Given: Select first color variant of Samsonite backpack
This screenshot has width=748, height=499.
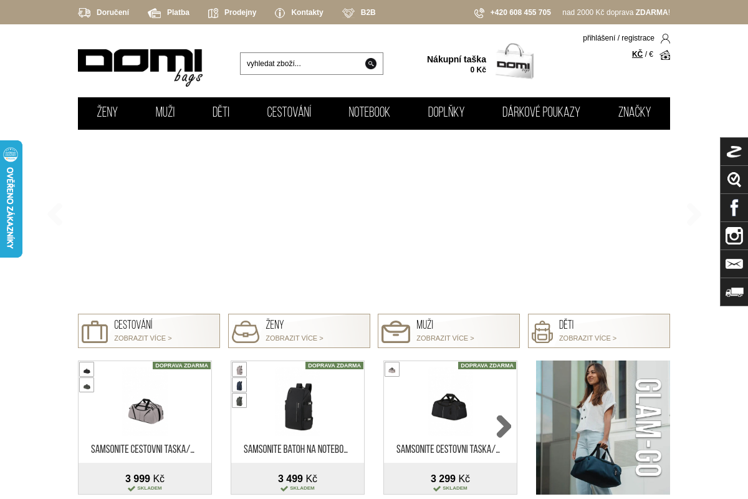Looking at the screenshot, I should pos(239,370).
